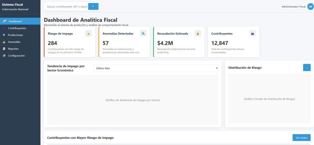Click the Anomalías warning icon in sidebar
Viewport: 314px width, 145px height.
coord(4,42)
